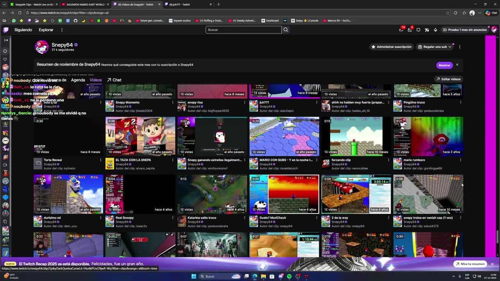The image size is (500, 281).
Task: Open options menu for Torta Reveal clip
Action: (x=100, y=160)
